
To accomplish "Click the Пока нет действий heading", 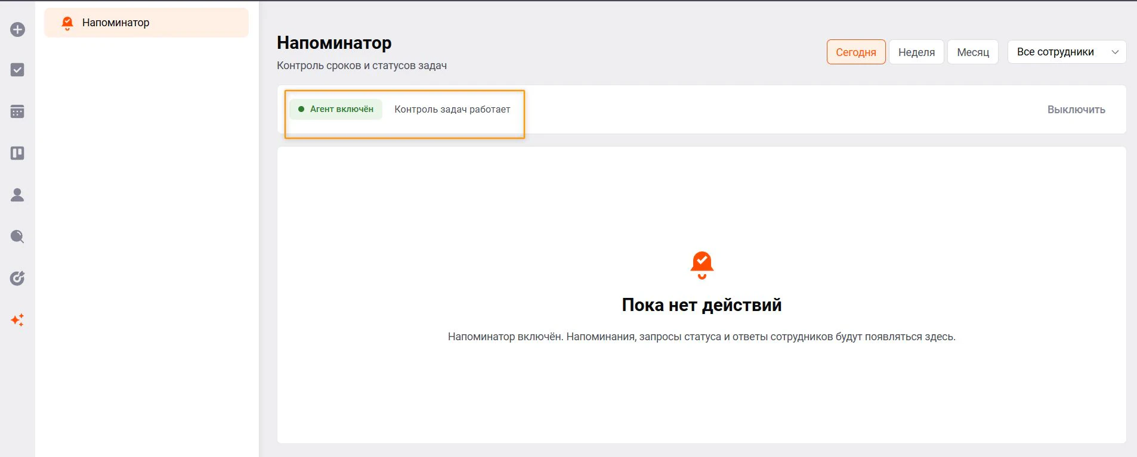I will [x=702, y=304].
